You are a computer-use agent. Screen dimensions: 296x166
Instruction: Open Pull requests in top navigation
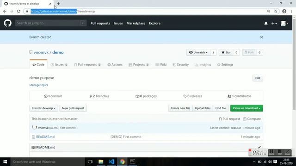click(x=100, y=24)
